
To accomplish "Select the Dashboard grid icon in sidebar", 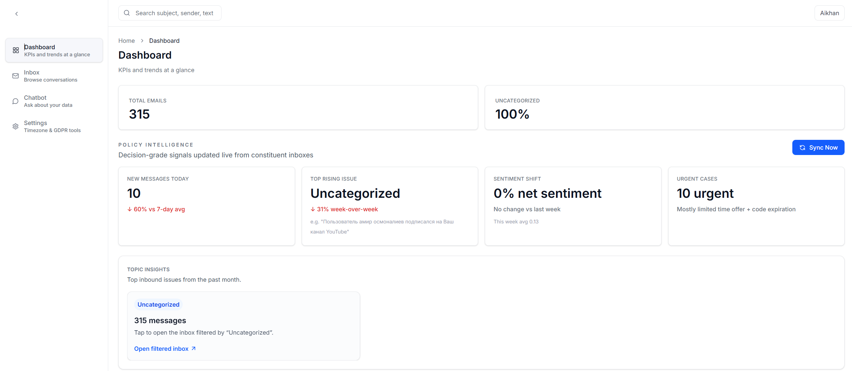I will (x=16, y=50).
